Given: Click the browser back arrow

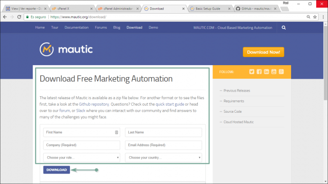Looking at the screenshot, I should tap(5, 17).
